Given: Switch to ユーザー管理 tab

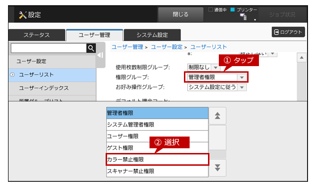Looking at the screenshot, I should [x=94, y=35].
